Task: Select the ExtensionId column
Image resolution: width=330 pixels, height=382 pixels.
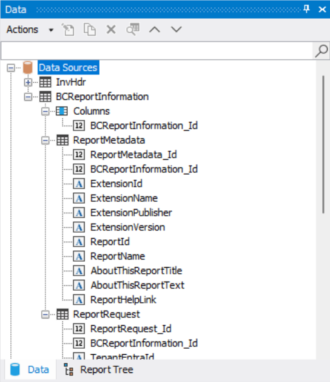Action: pos(117,184)
